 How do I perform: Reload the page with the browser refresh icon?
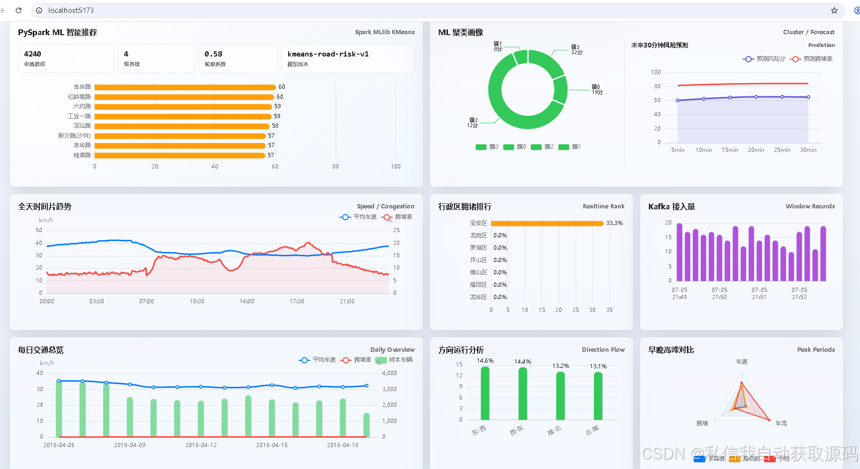point(19,10)
